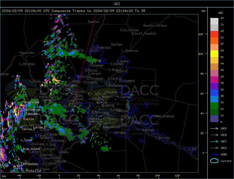Click the white VBCP arrow in legend
The image size is (234, 179).
pos(214,128)
